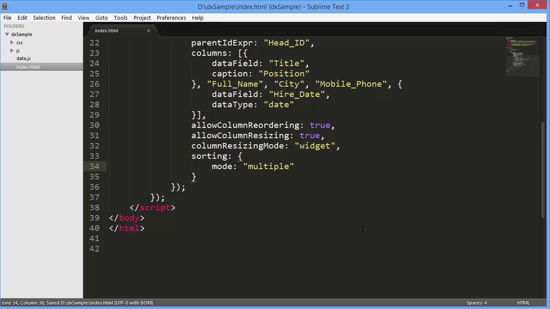
Task: Open the Project menu
Action: pos(142,18)
